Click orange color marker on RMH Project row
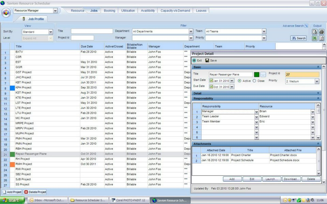 [x=12, y=165]
